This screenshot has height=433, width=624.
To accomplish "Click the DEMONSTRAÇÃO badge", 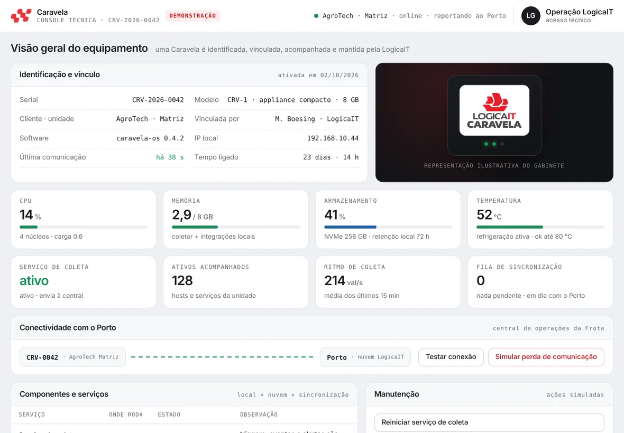I will (192, 16).
